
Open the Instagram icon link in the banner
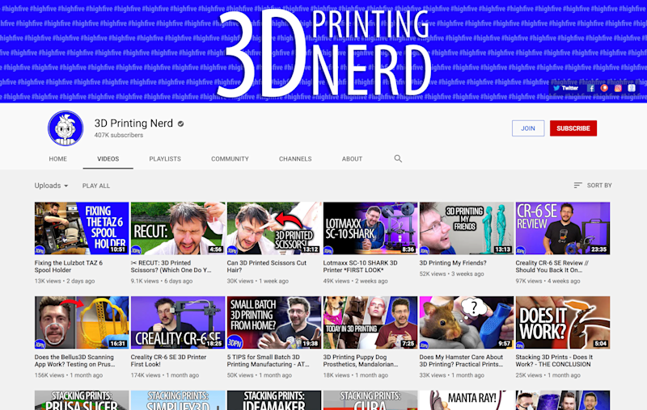click(x=618, y=88)
